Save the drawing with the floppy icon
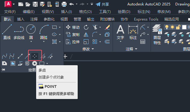190x112 pixels. coord(35,4)
